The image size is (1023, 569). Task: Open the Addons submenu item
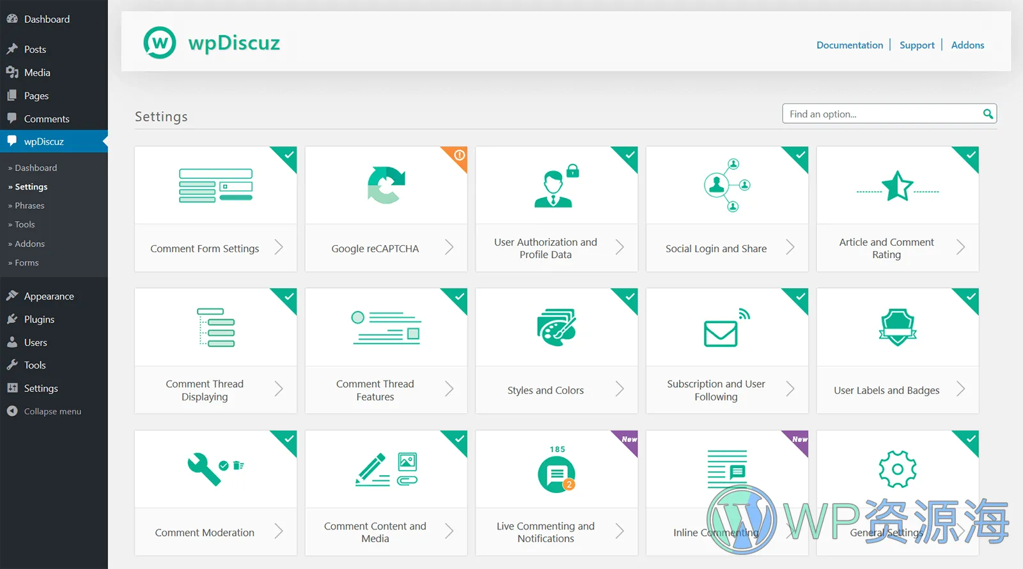pos(30,243)
